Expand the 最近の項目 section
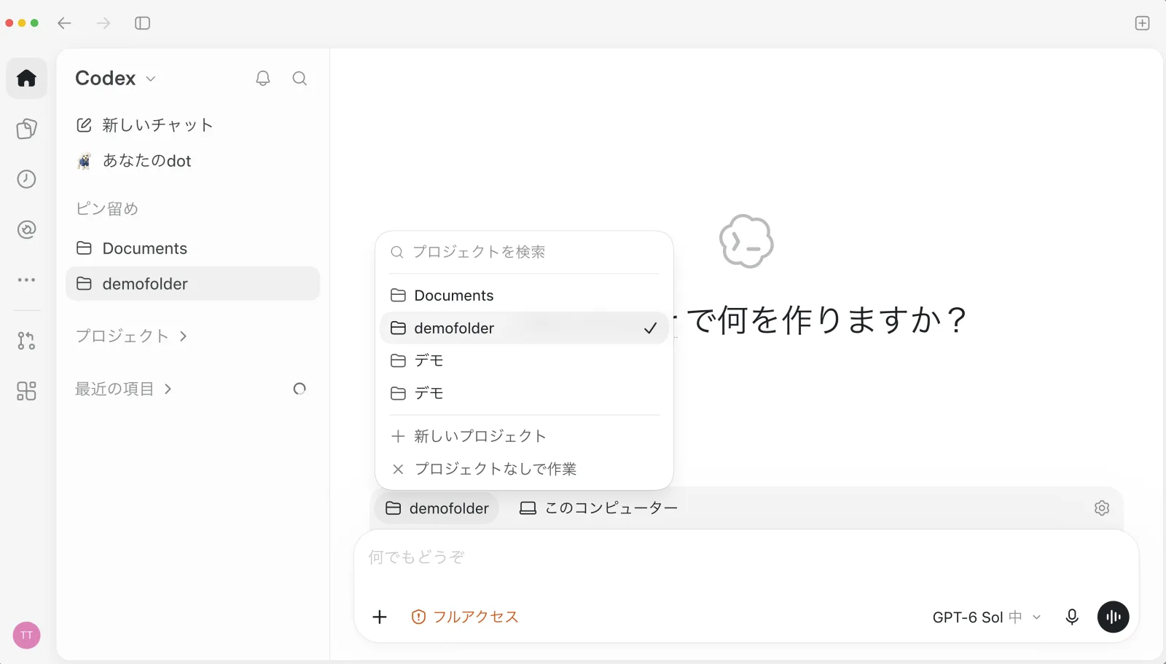Viewport: 1166px width, 664px height. click(x=124, y=389)
